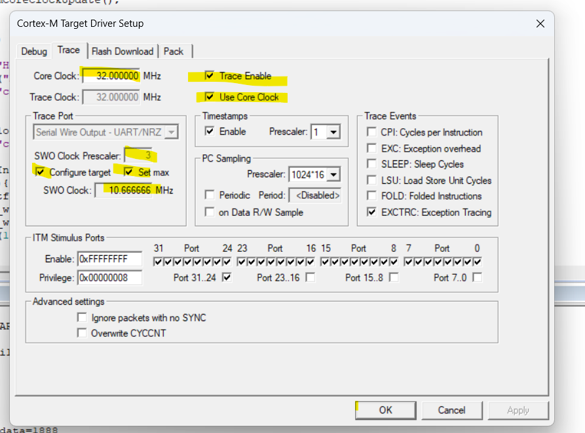Switch to the Debug tab
Viewport: 585px width, 433px height.
34,52
